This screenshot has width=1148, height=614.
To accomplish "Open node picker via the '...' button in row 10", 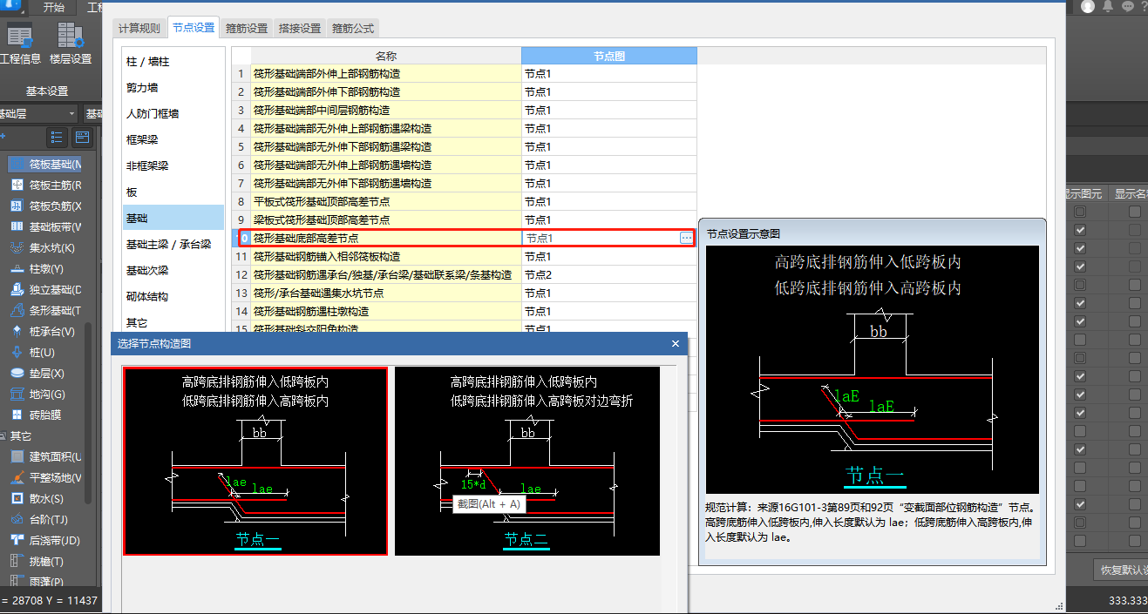I will tap(687, 238).
